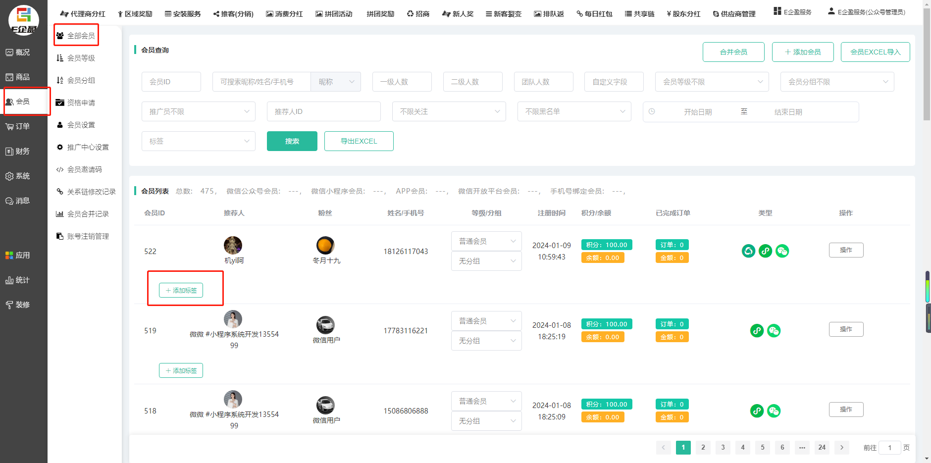Open 系统 settings gear in sidebar
The width and height of the screenshot is (931, 463).
18,176
